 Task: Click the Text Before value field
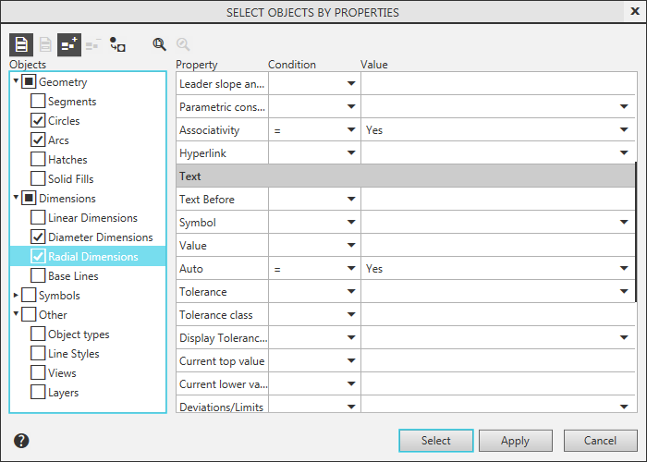click(x=497, y=200)
